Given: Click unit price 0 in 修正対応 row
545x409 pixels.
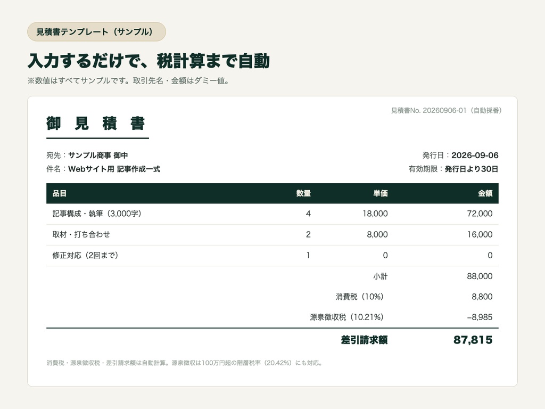Looking at the screenshot, I should [385, 255].
